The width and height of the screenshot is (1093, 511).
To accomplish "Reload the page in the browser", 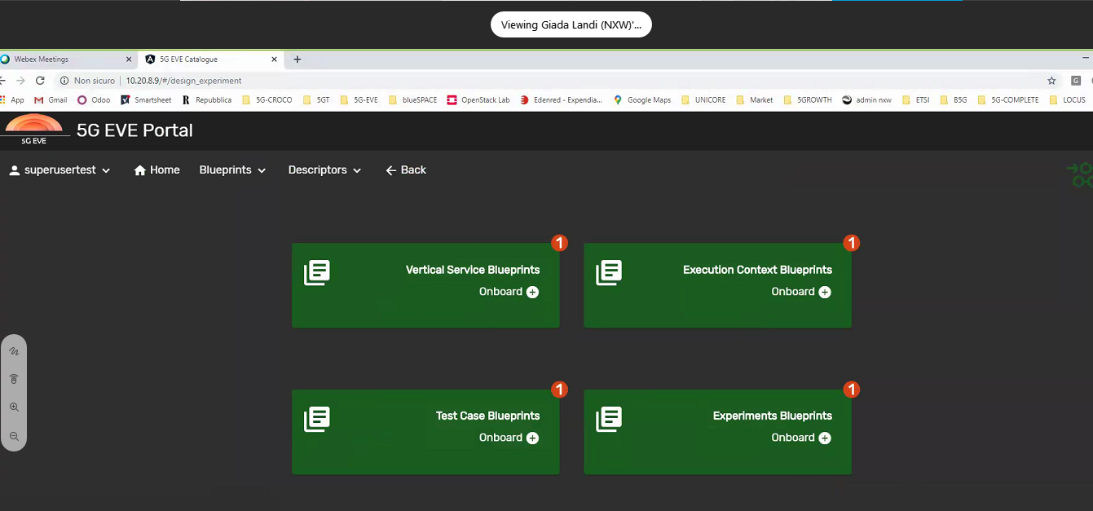I will tap(40, 81).
